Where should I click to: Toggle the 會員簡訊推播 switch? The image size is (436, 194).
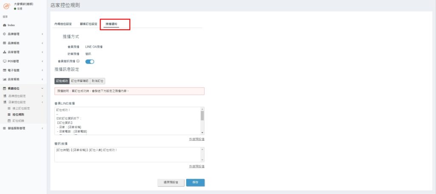click(90, 62)
